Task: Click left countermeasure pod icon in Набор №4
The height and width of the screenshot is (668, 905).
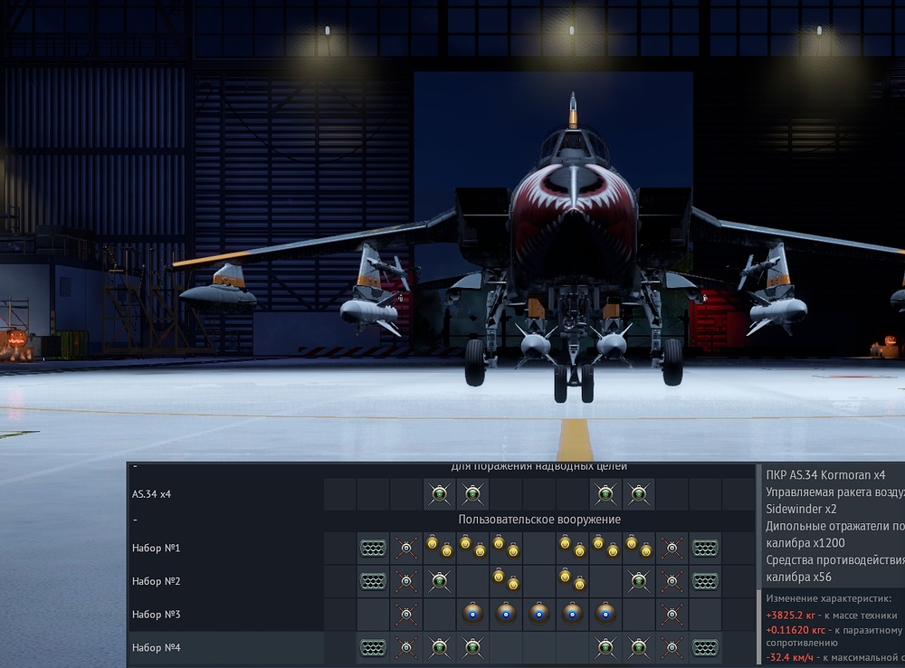Action: pyautogui.click(x=373, y=648)
